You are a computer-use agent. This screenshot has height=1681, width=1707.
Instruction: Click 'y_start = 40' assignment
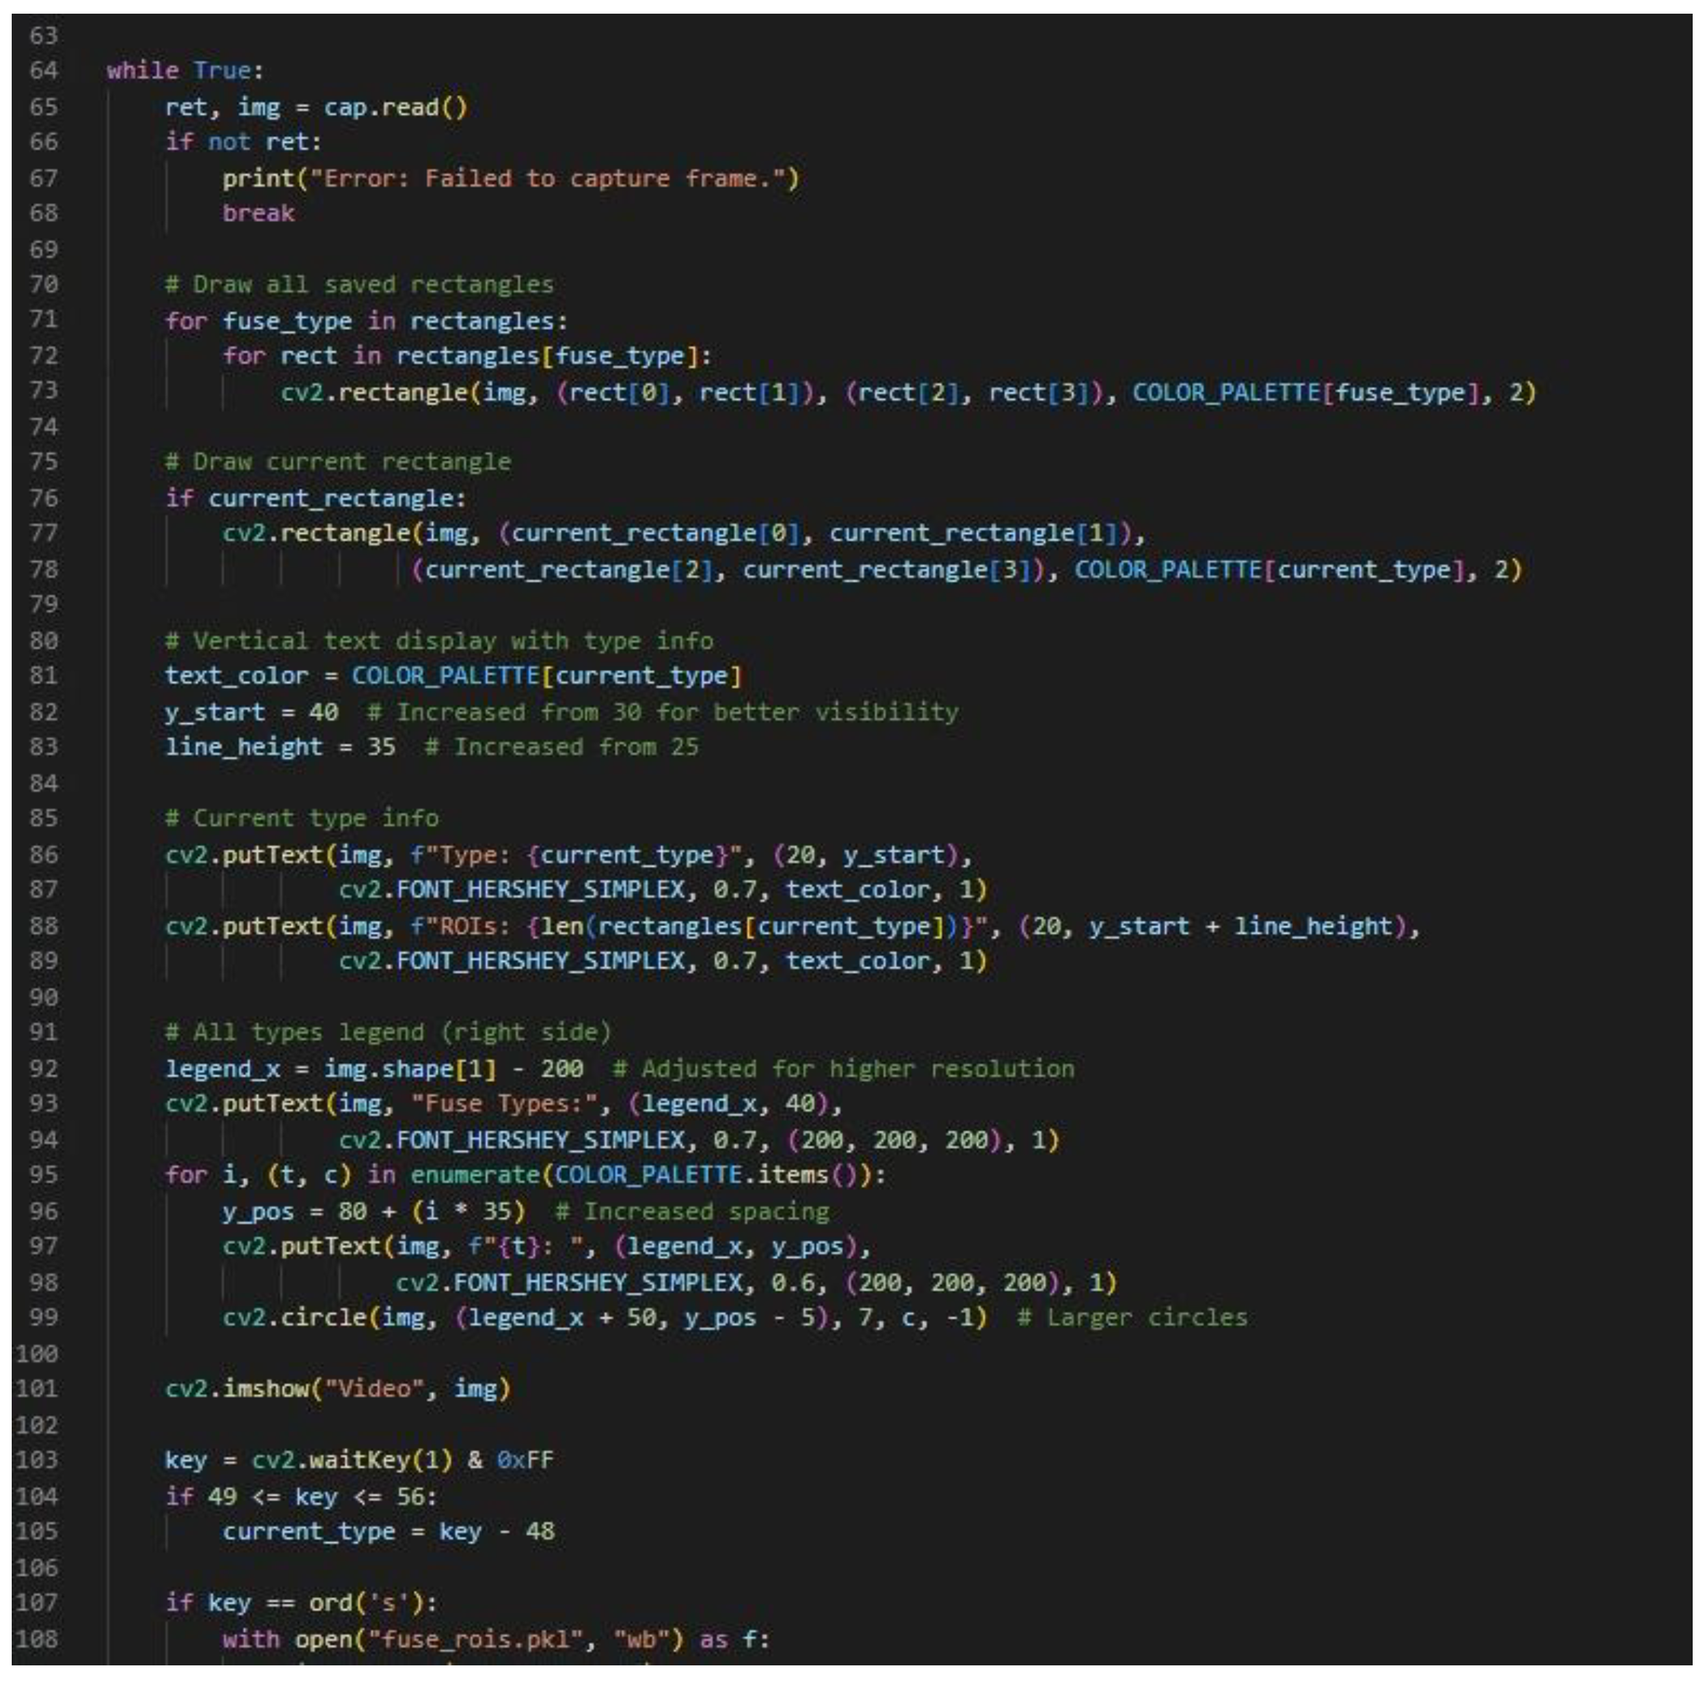point(251,712)
